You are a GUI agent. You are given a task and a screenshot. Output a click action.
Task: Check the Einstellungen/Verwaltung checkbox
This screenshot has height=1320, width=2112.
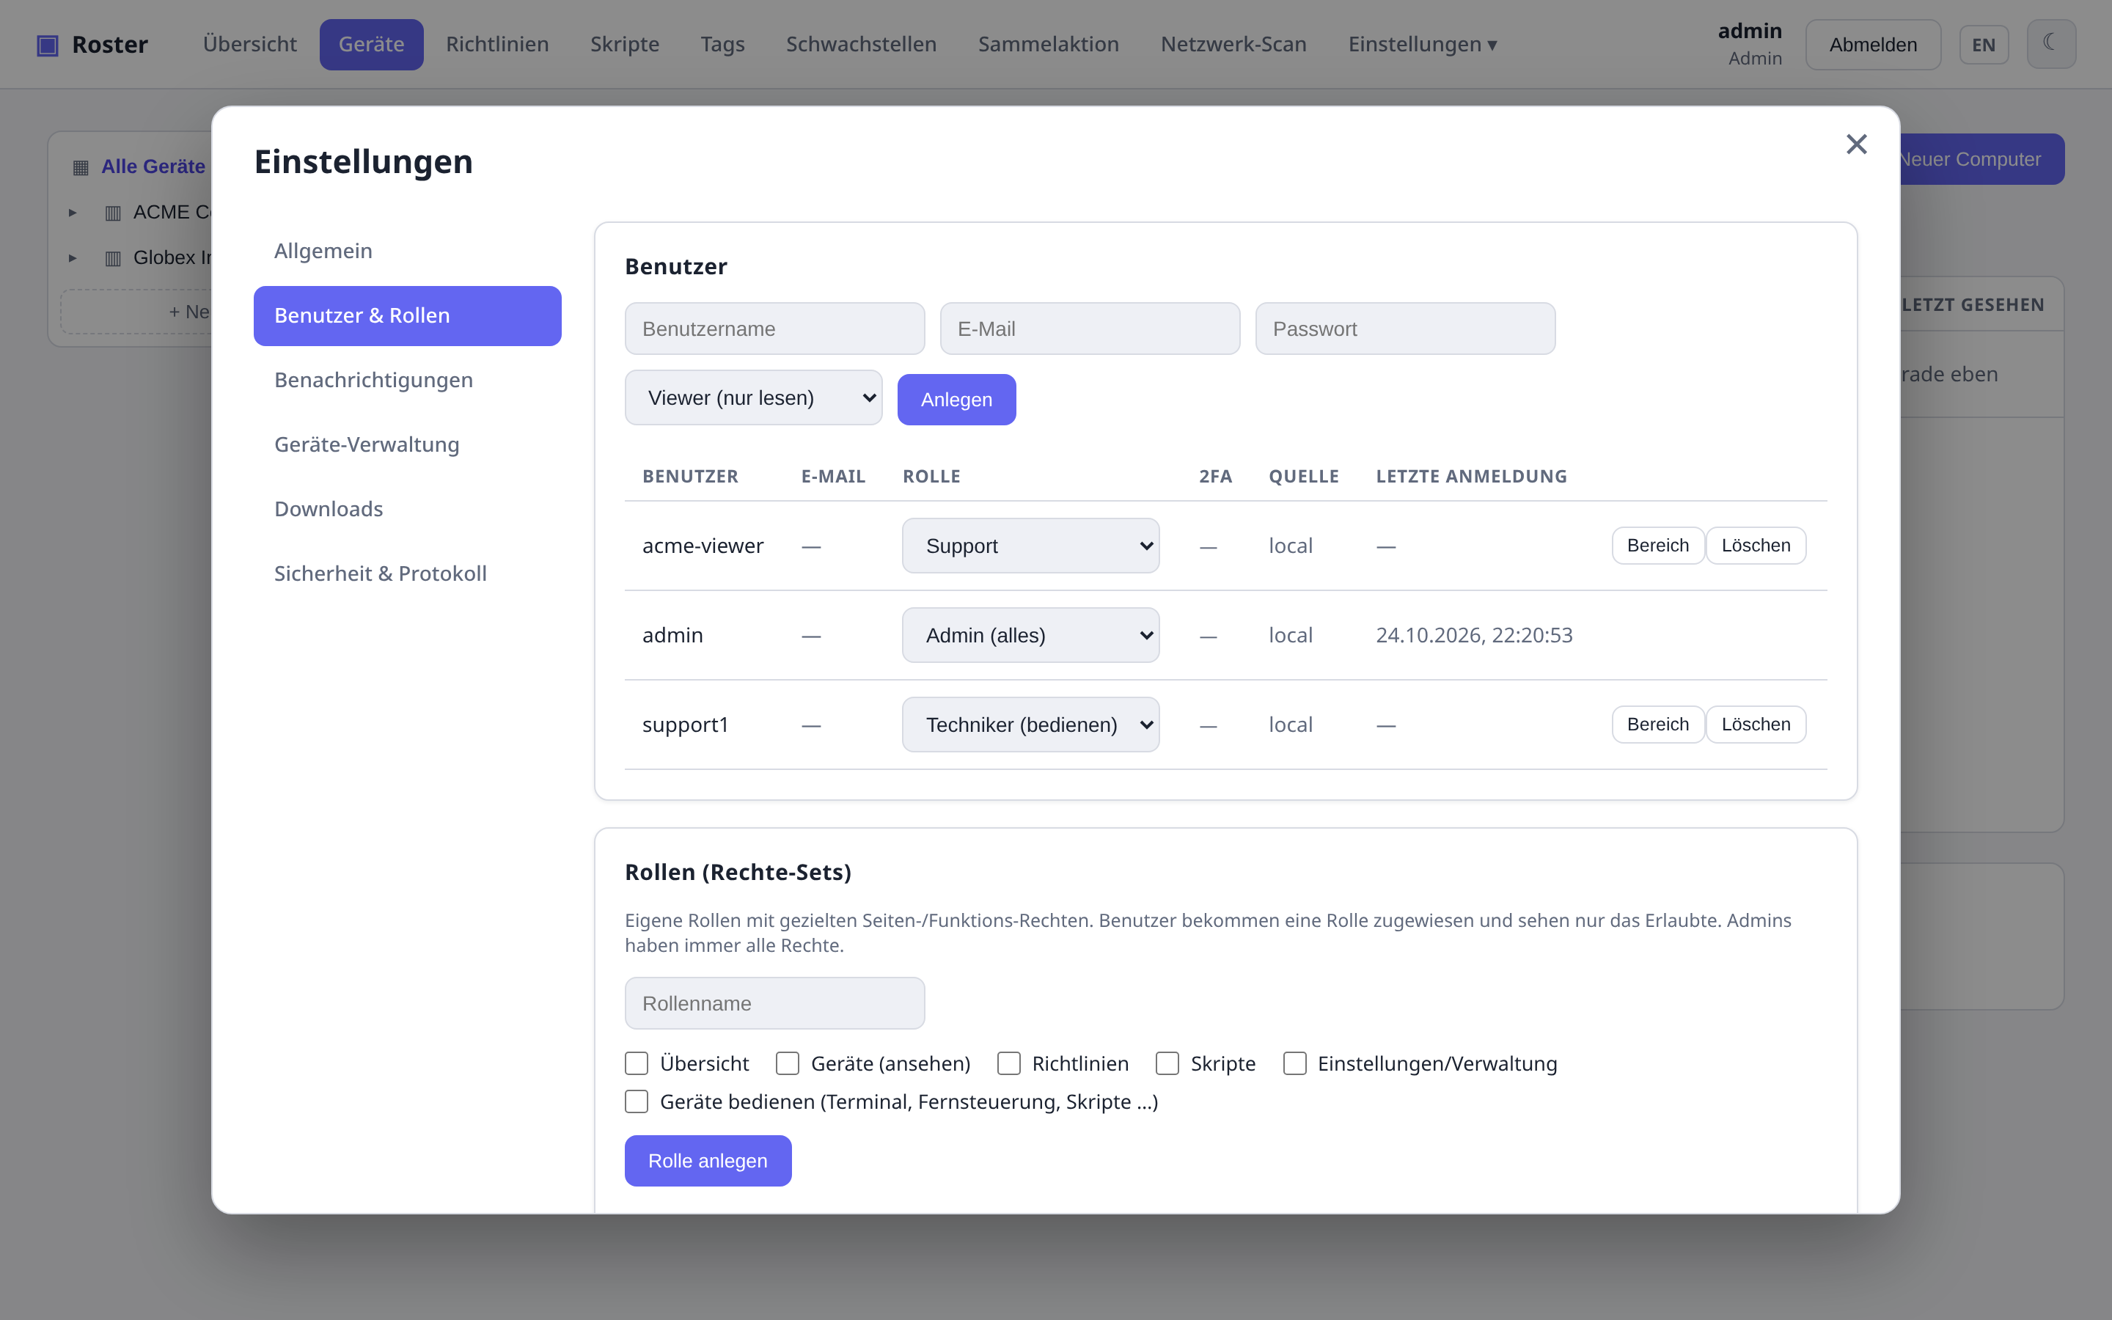(x=1294, y=1063)
